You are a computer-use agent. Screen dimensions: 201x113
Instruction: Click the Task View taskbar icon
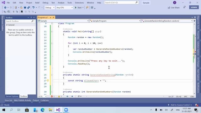19,110
